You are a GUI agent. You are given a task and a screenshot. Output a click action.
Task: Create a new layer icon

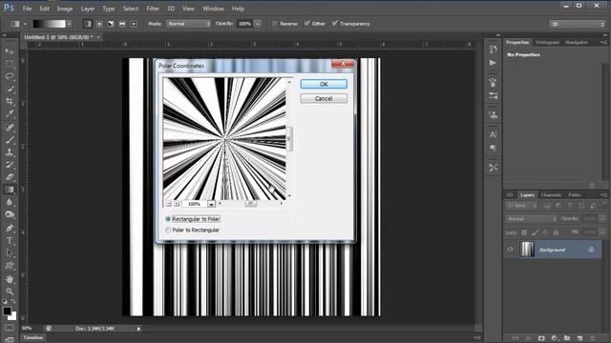[x=579, y=338]
